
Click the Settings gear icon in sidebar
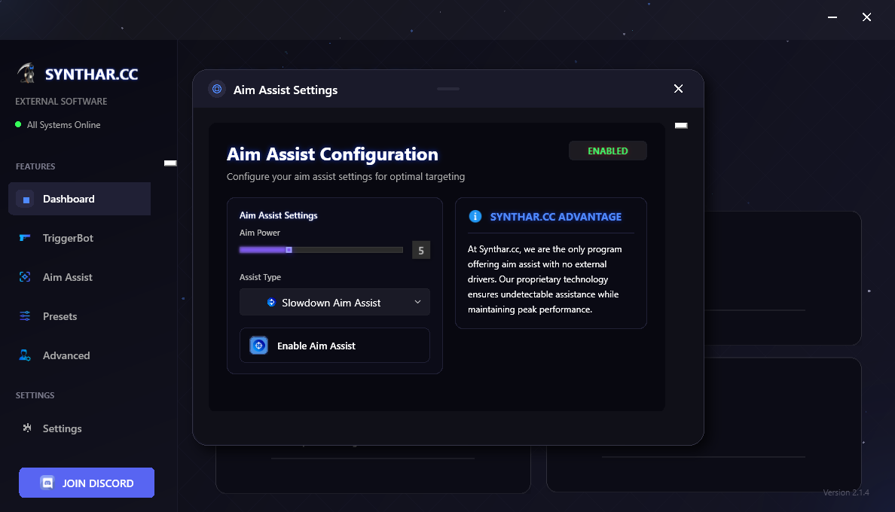point(27,428)
